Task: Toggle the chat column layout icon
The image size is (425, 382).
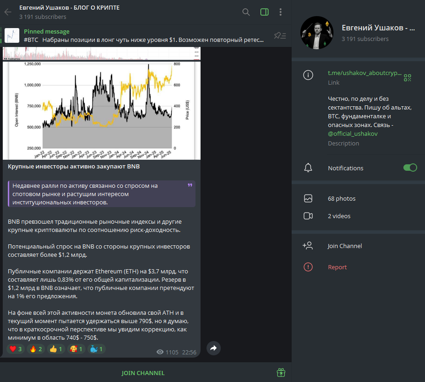Action: point(264,12)
